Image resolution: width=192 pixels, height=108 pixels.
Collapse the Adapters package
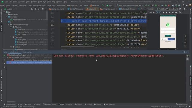(x=11, y=27)
